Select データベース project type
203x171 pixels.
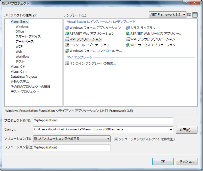24,42
